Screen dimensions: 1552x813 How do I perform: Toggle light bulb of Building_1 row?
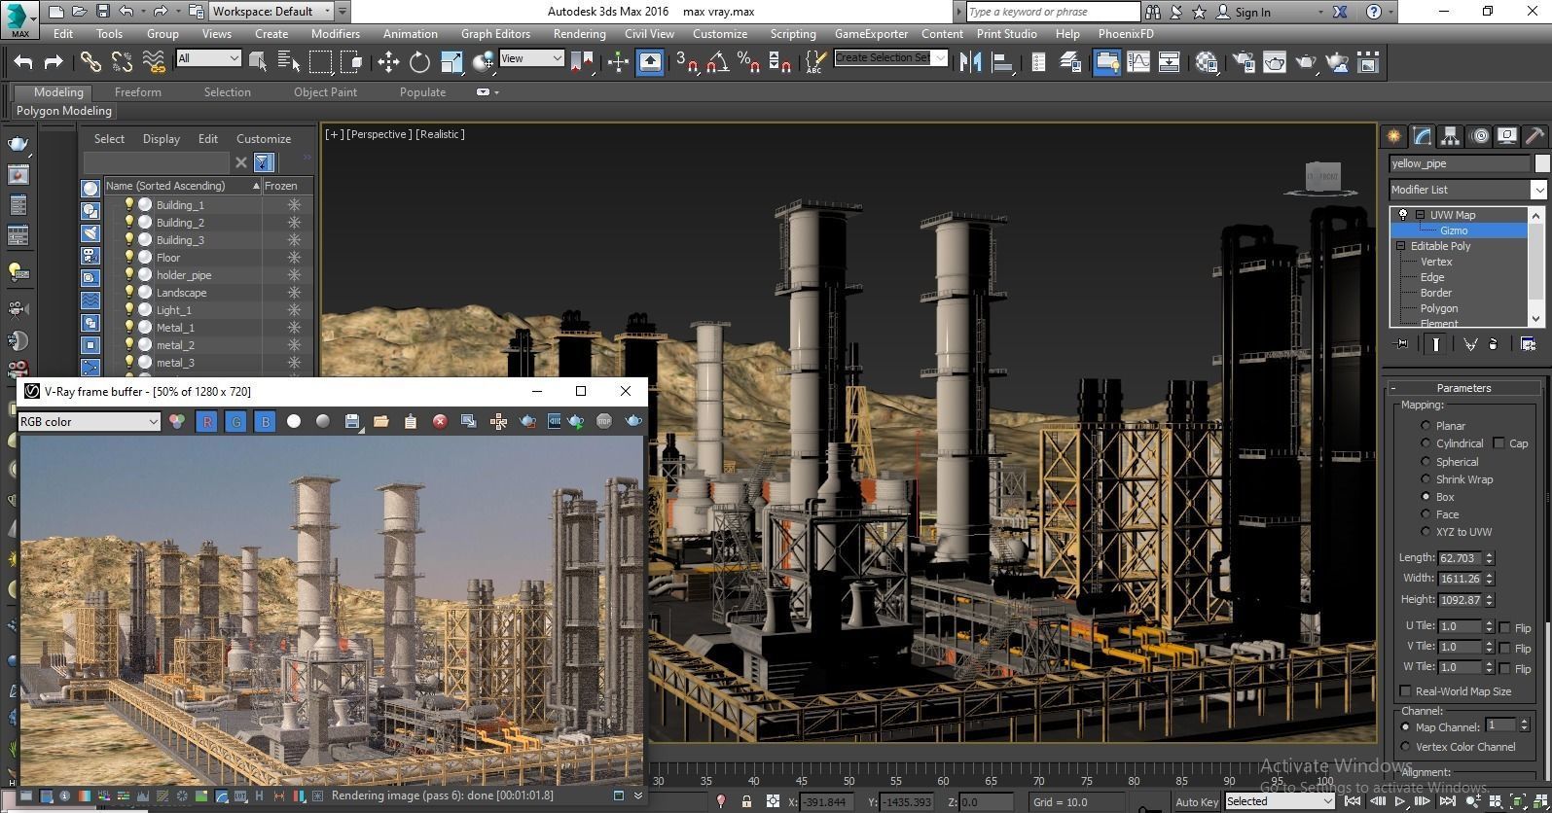tap(127, 205)
